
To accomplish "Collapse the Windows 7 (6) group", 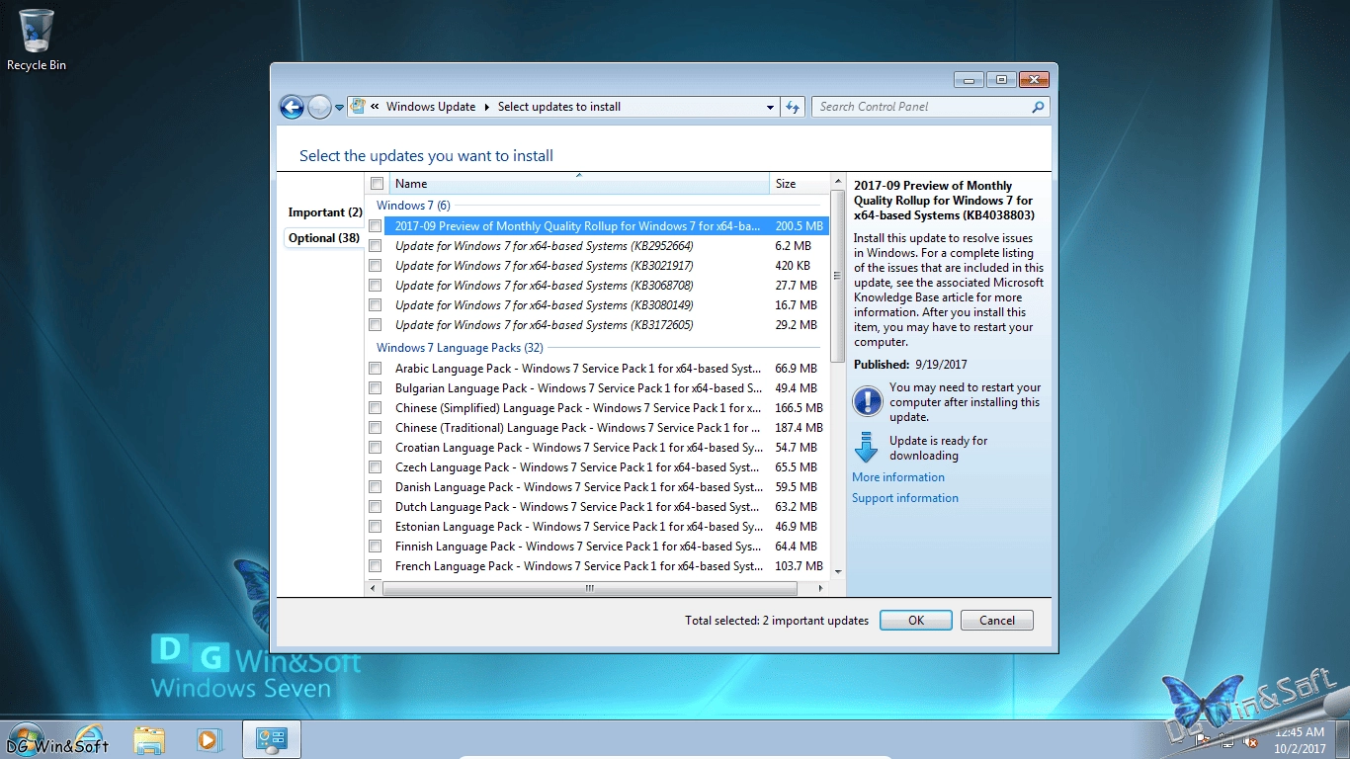I will [x=413, y=206].
